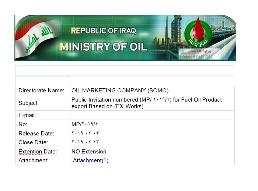Select the release date value ٢٠١٩-٠٢-٠۴
Viewport: 258px width, 191px height.
[x=85, y=133]
